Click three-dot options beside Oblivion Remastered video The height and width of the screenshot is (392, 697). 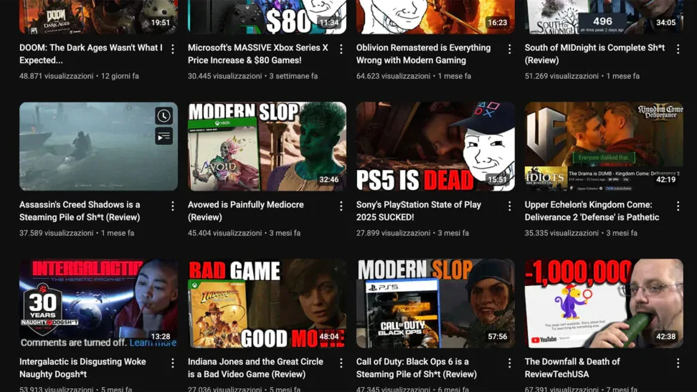[510, 49]
